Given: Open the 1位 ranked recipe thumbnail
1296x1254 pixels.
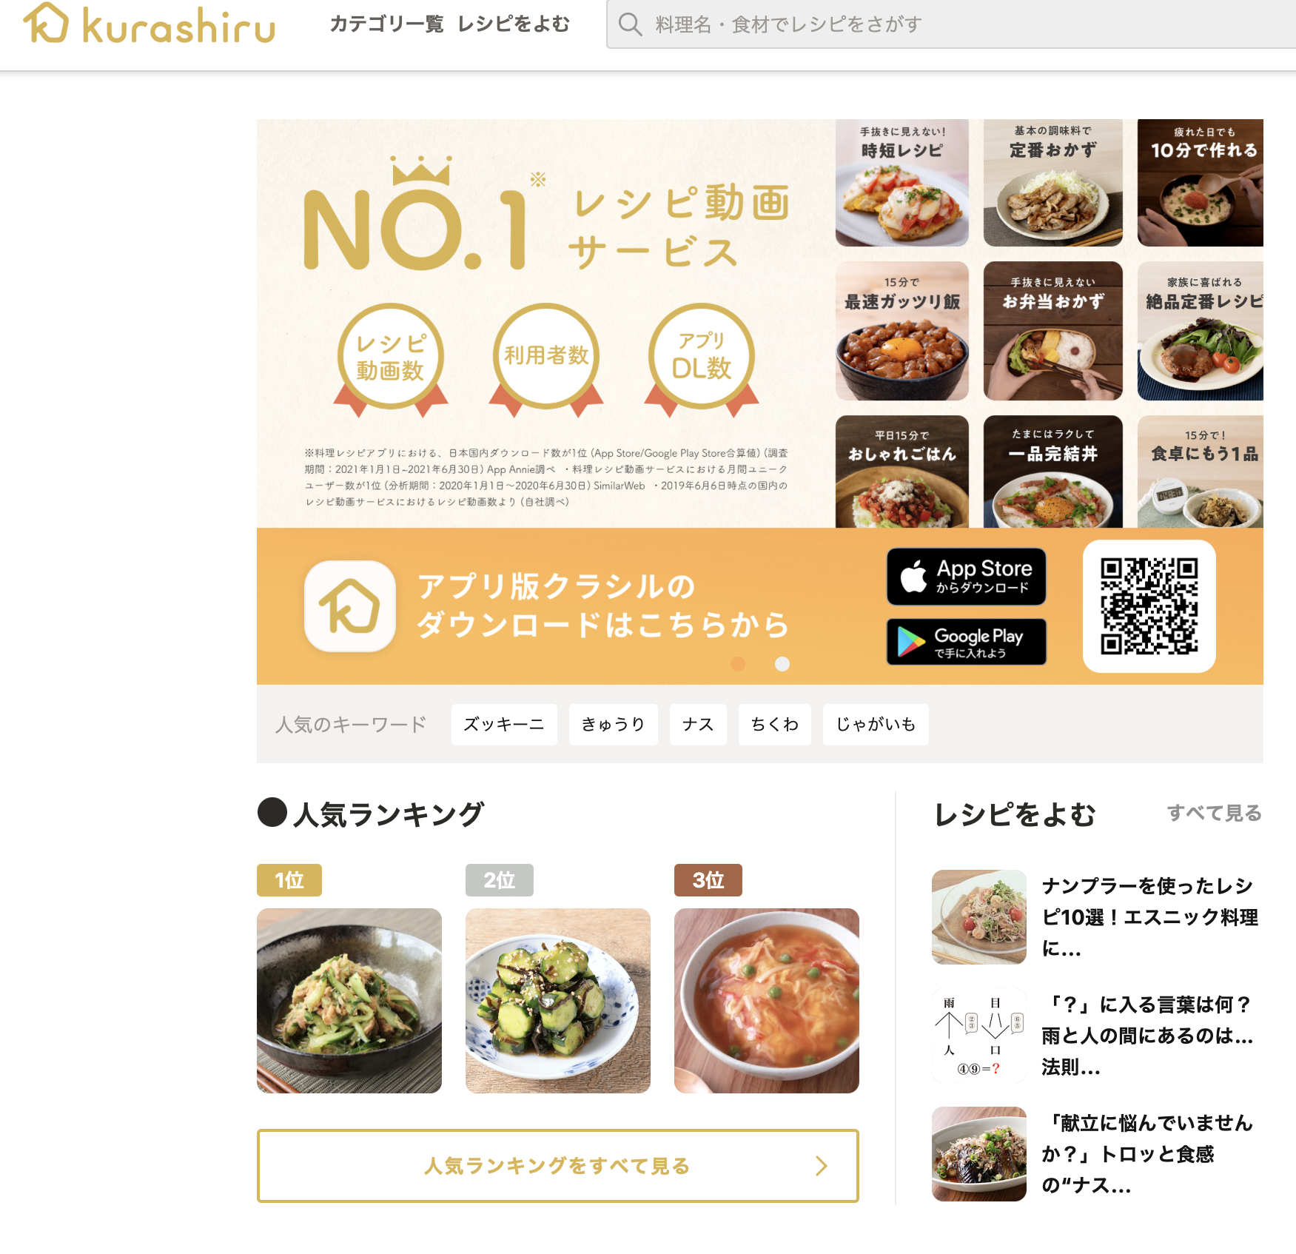Looking at the screenshot, I should pyautogui.click(x=349, y=1001).
